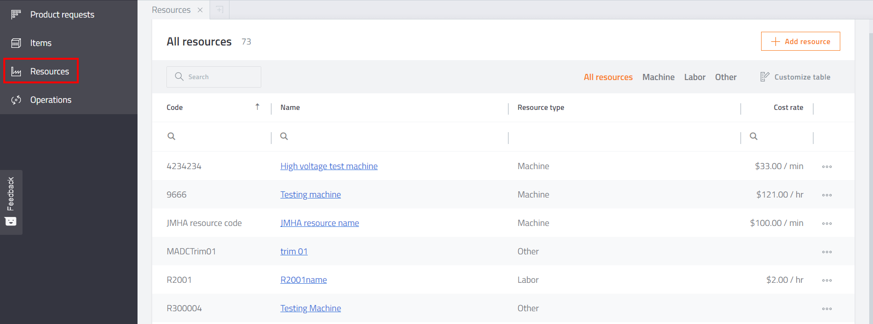Select code cell MADCTrim01

(191, 252)
